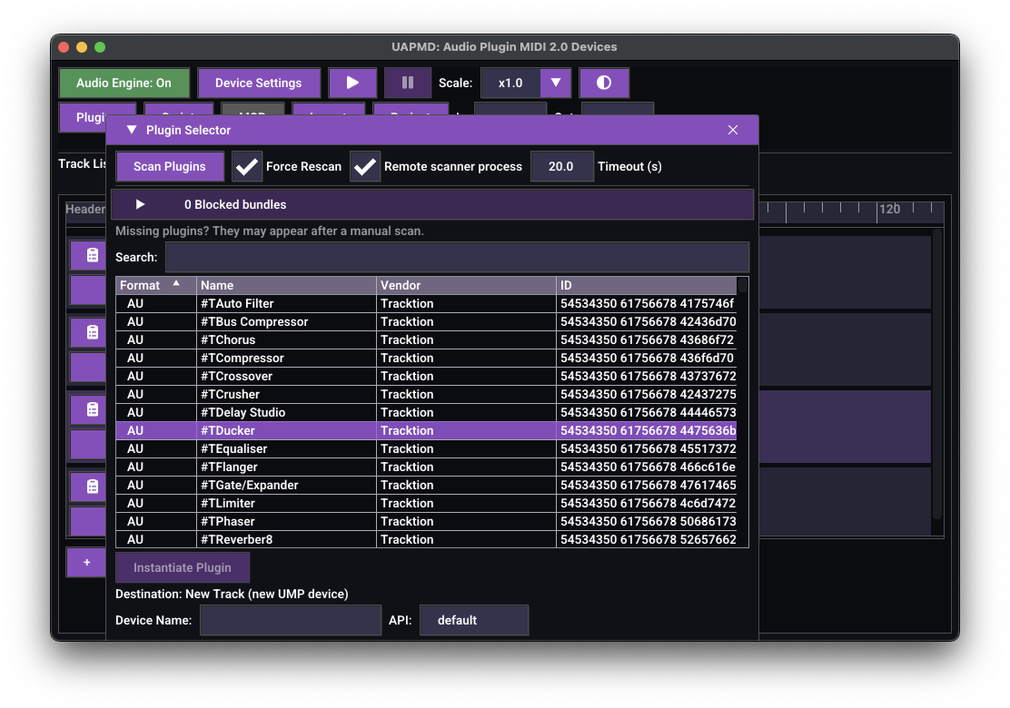Uncheck Remote scanner process checkbox
The height and width of the screenshot is (708, 1010).
coord(365,166)
